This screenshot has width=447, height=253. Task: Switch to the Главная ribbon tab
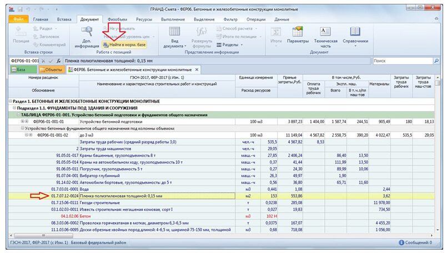[41, 19]
